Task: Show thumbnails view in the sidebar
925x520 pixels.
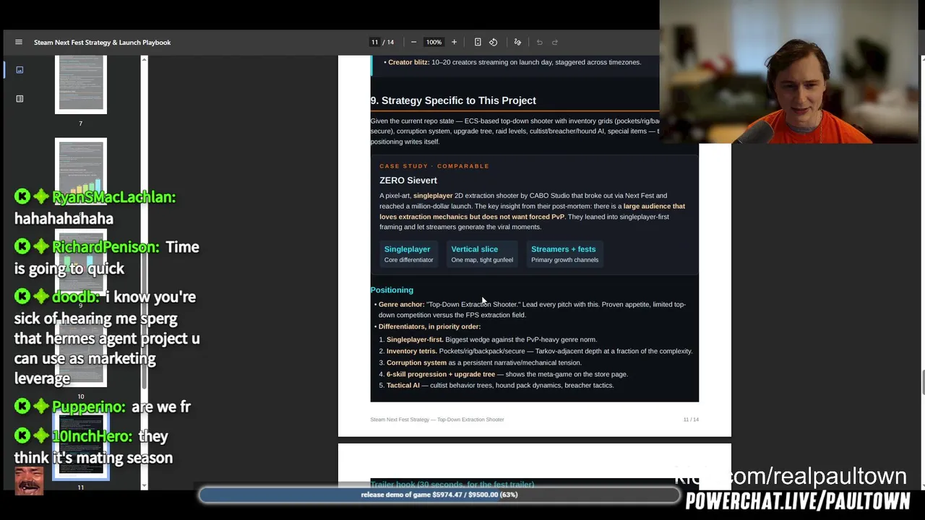Action: [x=20, y=70]
